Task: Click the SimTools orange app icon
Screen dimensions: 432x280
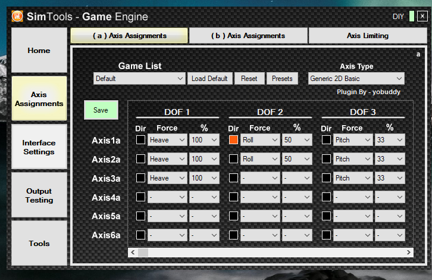Action: click(17, 16)
